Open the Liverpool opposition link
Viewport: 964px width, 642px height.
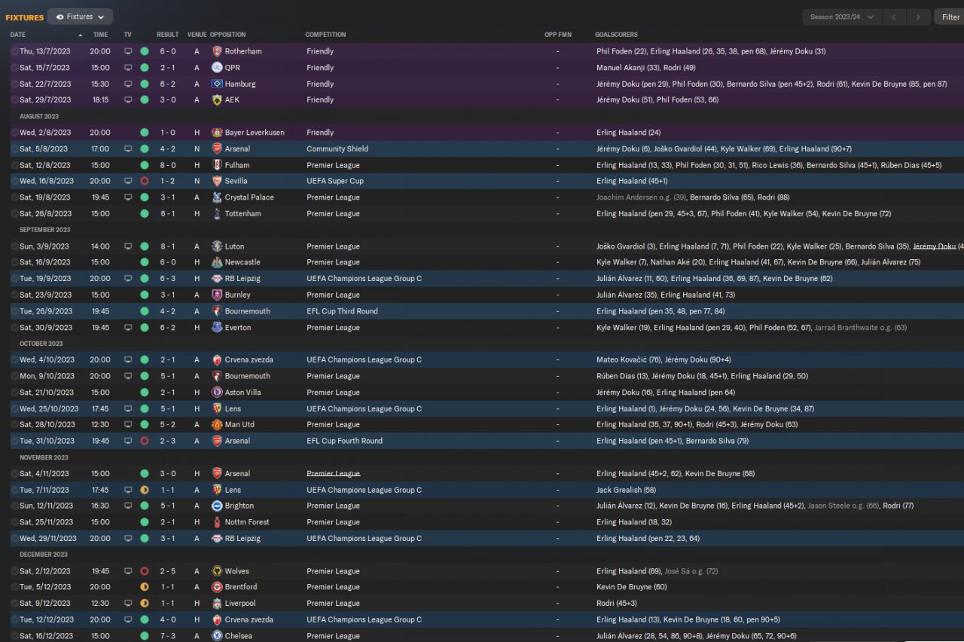tap(240, 604)
